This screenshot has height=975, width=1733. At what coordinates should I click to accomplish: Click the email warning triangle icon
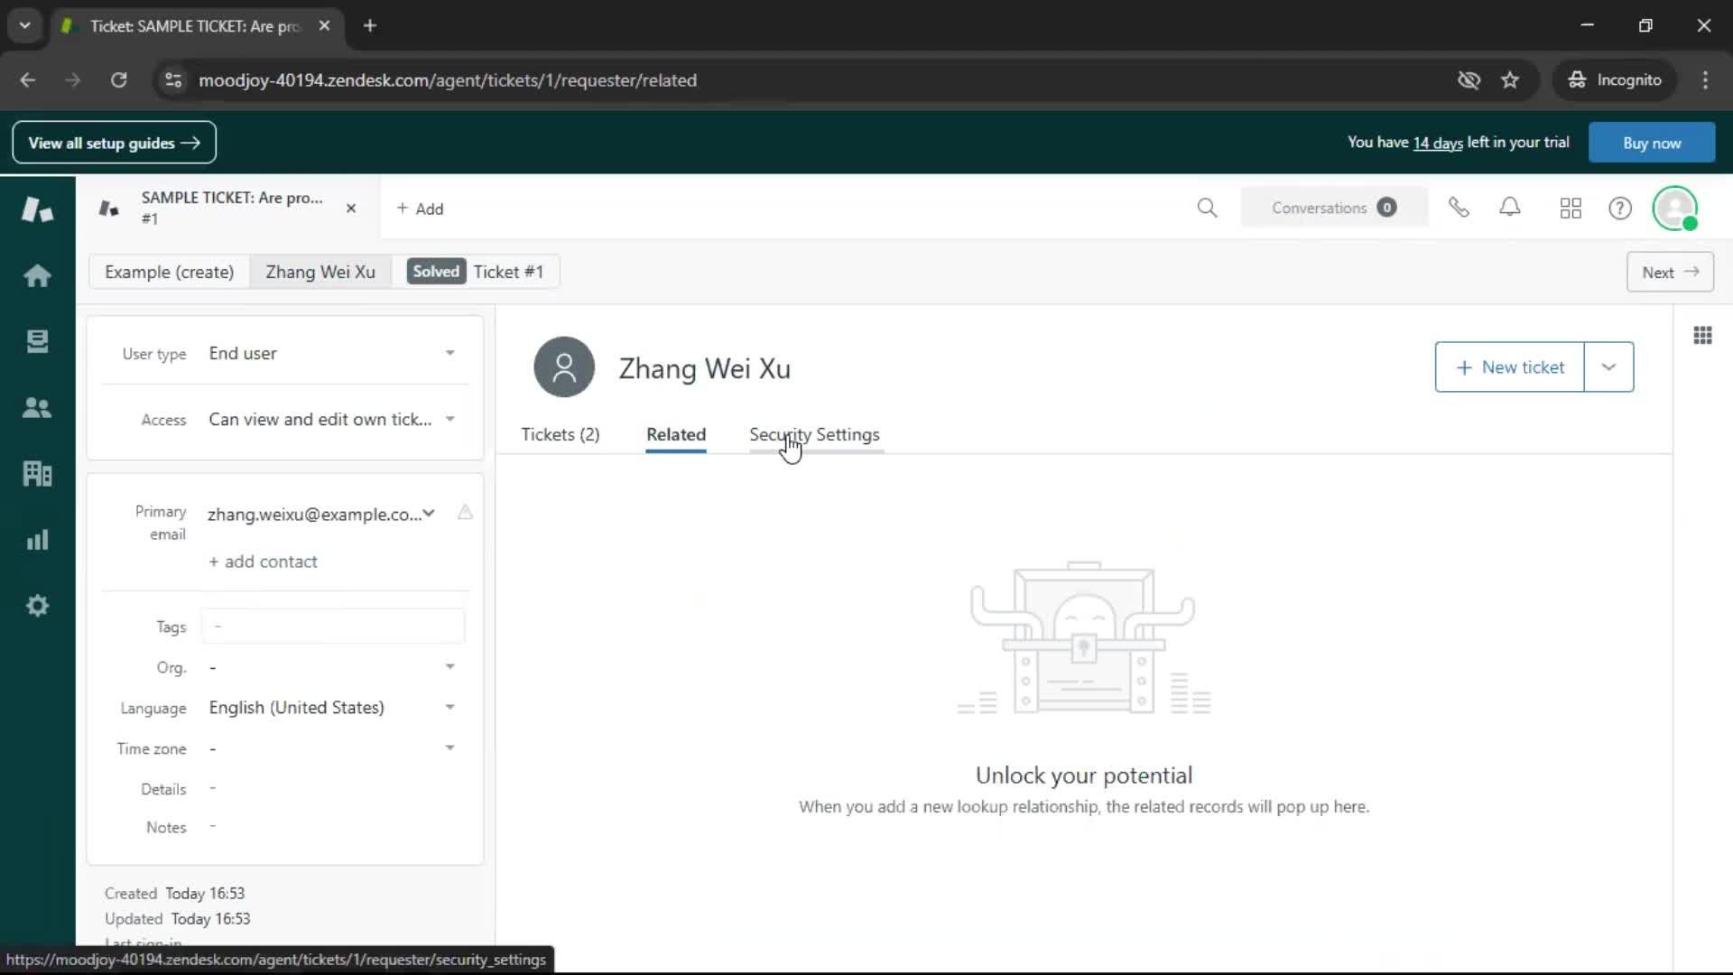(x=465, y=513)
